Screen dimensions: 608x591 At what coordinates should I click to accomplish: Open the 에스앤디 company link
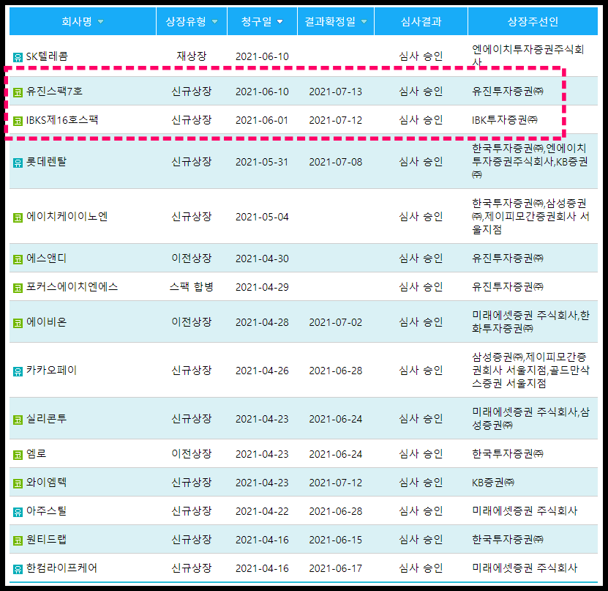click(x=46, y=259)
